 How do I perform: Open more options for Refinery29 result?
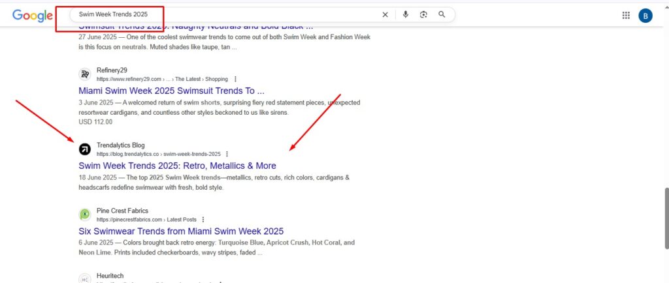coord(235,79)
